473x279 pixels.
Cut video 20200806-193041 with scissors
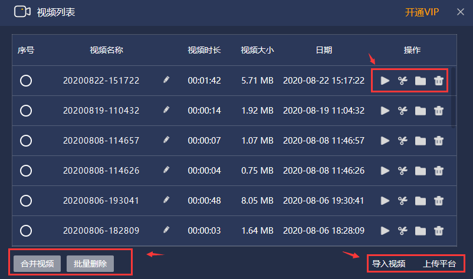point(403,201)
